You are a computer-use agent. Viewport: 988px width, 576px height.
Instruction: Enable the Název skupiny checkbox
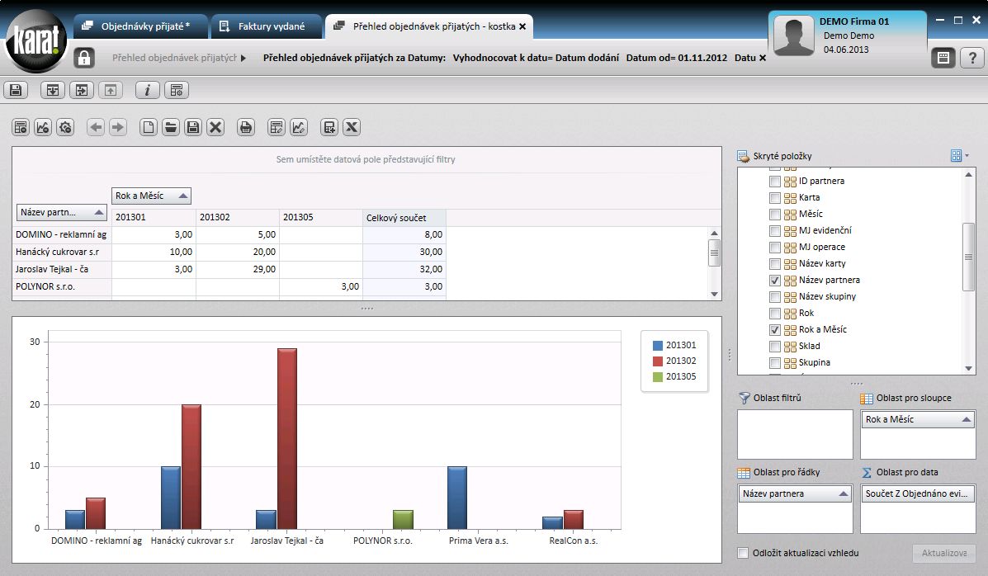point(775,297)
